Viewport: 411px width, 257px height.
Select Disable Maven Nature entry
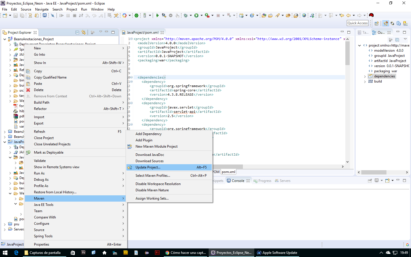169,190
